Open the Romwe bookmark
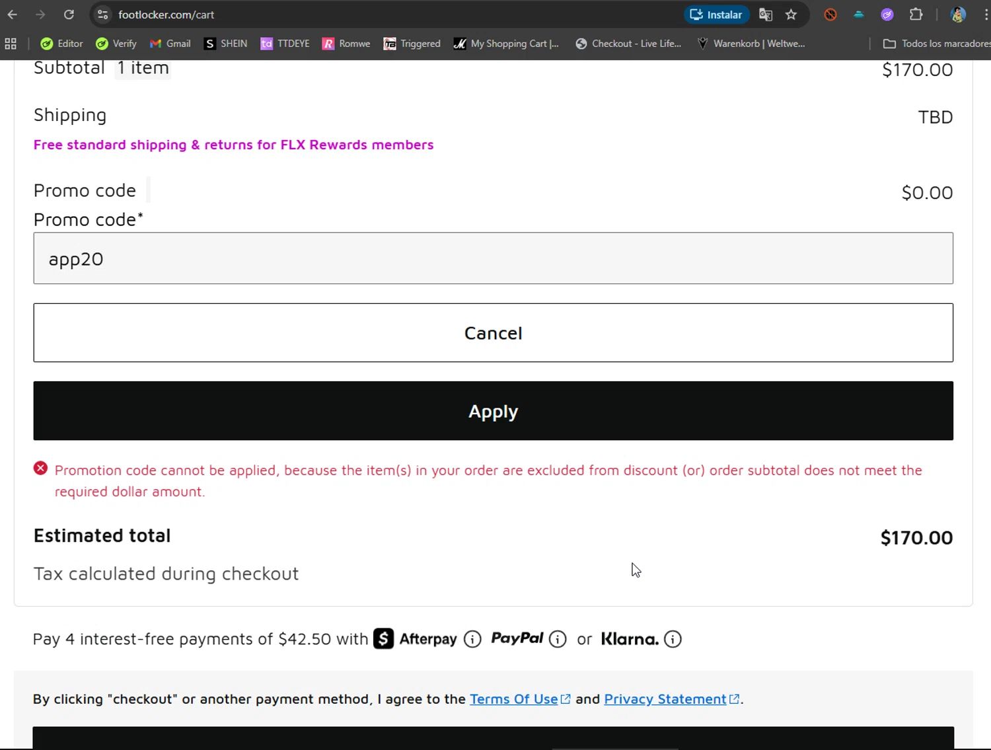 [346, 44]
